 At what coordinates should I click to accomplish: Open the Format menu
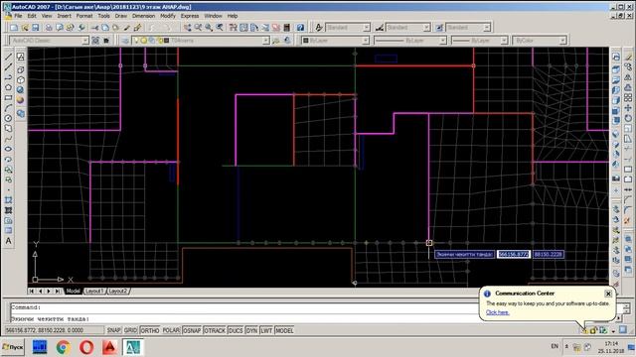[x=84, y=16]
